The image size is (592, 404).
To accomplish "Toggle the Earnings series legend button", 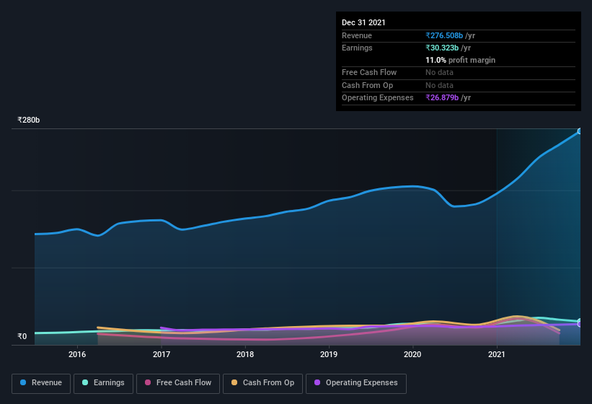I will [x=103, y=384].
